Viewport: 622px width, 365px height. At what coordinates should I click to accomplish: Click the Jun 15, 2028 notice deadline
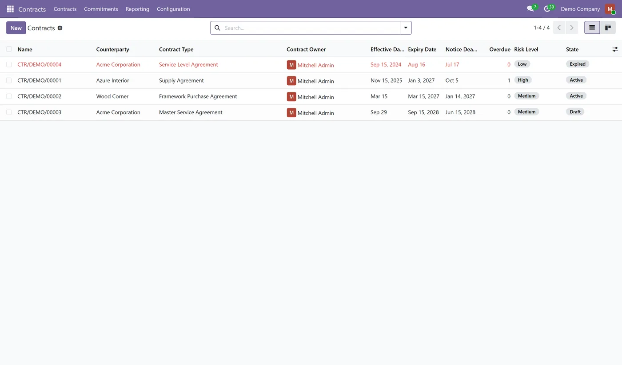pos(460,112)
